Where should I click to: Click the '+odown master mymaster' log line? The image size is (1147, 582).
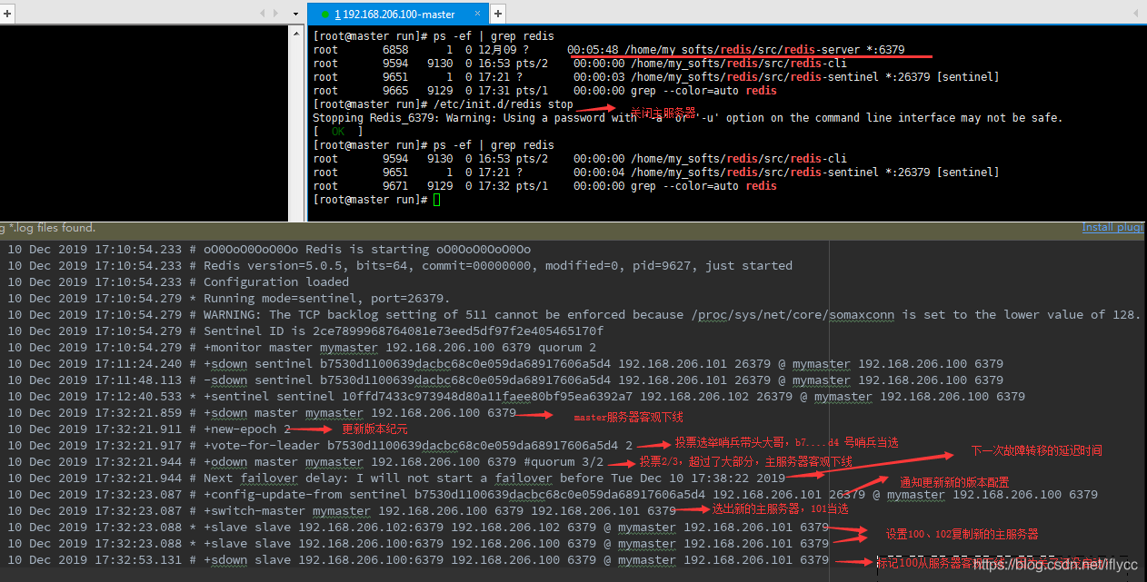tap(305, 461)
